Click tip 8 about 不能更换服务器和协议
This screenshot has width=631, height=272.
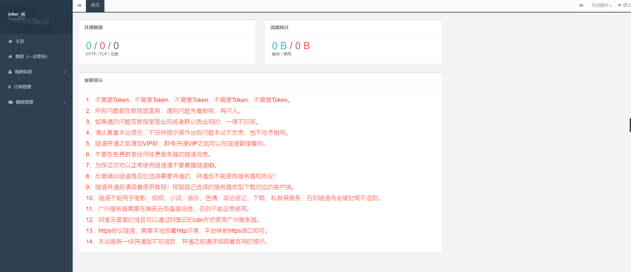tap(181, 176)
